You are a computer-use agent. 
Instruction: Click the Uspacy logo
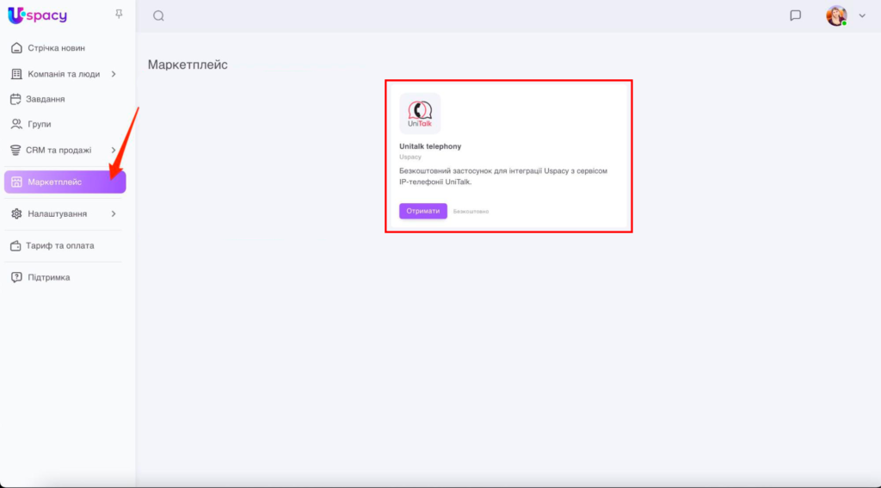coord(37,15)
